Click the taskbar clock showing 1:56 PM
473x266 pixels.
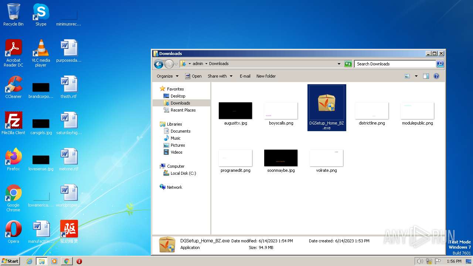(454, 261)
